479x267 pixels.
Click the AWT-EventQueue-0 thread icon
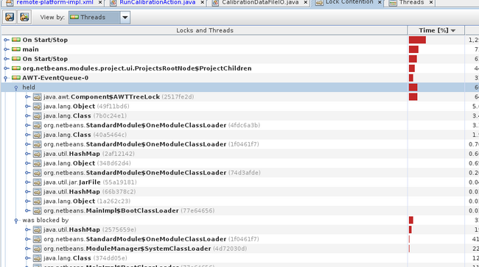coord(16,78)
